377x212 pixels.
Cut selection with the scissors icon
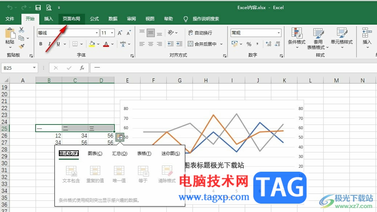click(x=21, y=30)
